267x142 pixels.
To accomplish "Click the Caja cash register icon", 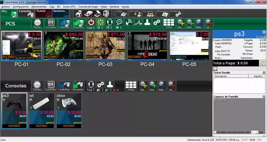I will pyautogui.click(x=122, y=13).
